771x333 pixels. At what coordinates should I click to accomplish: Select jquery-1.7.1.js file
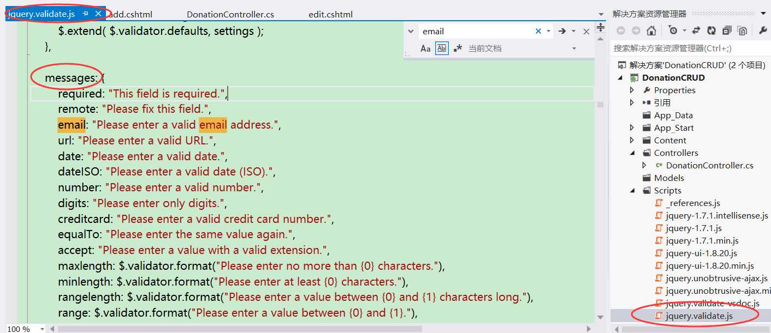693,228
